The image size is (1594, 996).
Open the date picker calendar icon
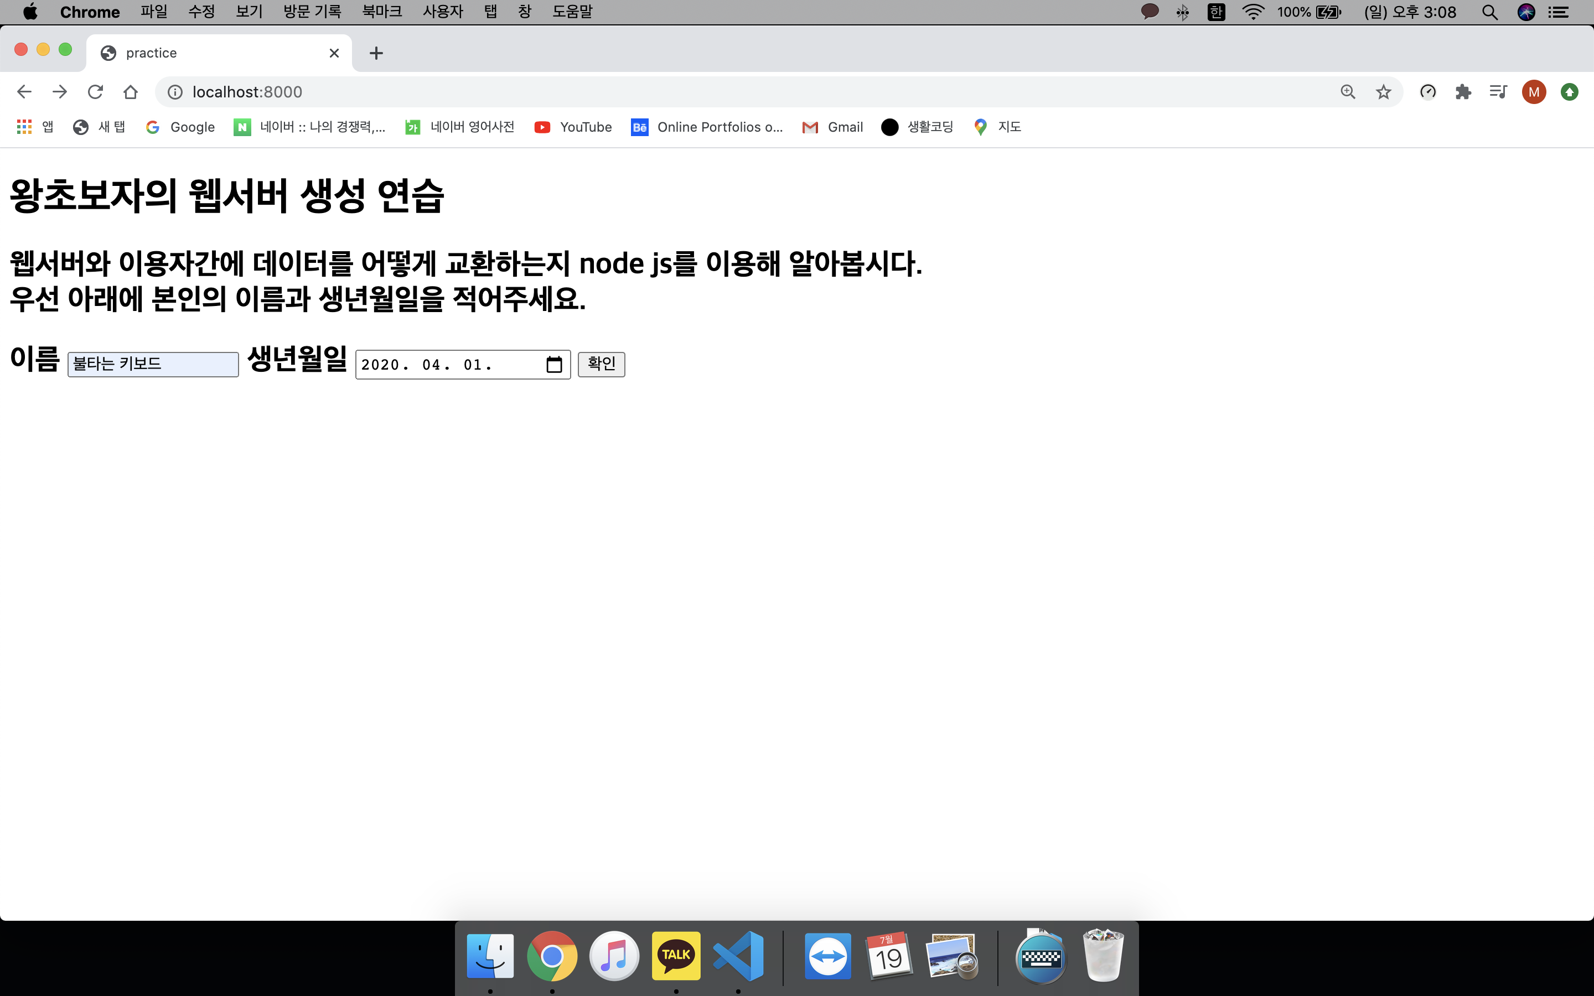(x=554, y=364)
